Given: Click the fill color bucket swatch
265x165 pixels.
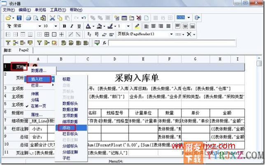Looking at the screenshot, I should (100, 26).
